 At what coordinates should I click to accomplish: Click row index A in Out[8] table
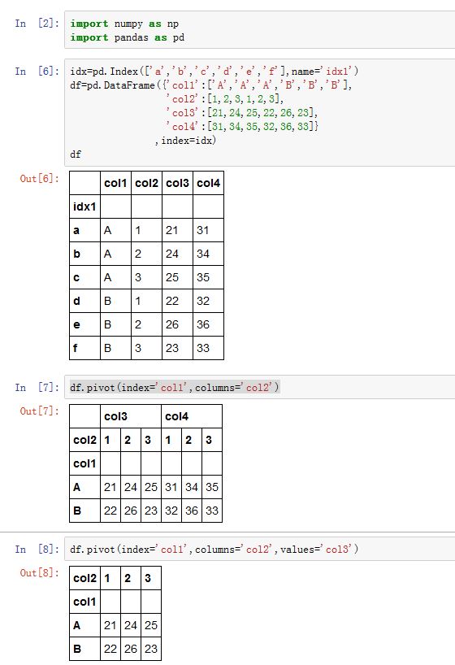click(84, 625)
